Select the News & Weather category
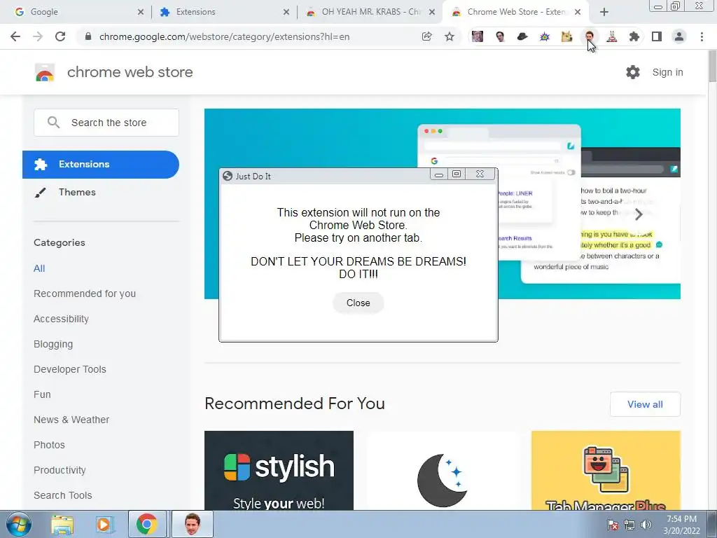This screenshot has width=717, height=538. [x=71, y=420]
